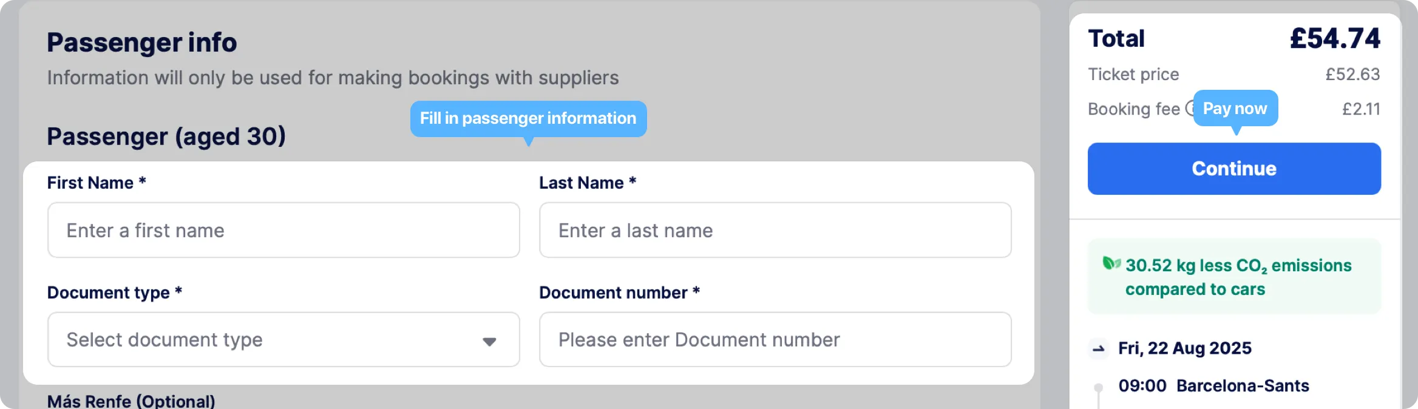Image resolution: width=1418 pixels, height=409 pixels.
Task: Focus the Enter a last name field
Action: tap(775, 231)
